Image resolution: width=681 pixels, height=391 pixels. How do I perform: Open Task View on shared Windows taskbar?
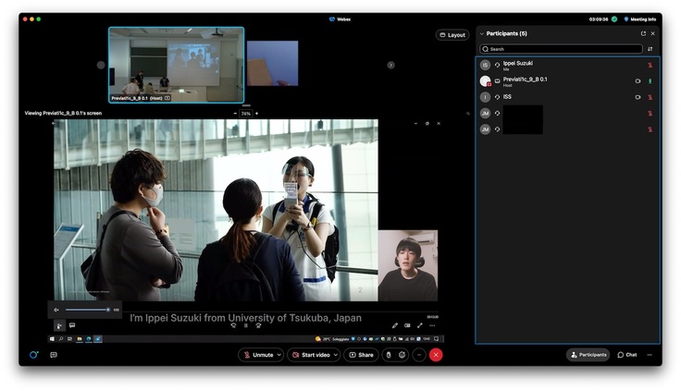click(70, 339)
